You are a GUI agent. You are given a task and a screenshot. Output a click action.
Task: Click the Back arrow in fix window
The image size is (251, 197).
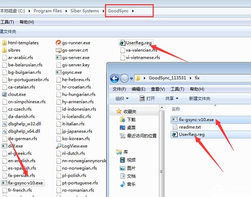(x=115, y=78)
